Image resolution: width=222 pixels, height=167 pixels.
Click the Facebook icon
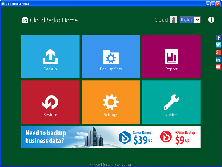(218, 37)
